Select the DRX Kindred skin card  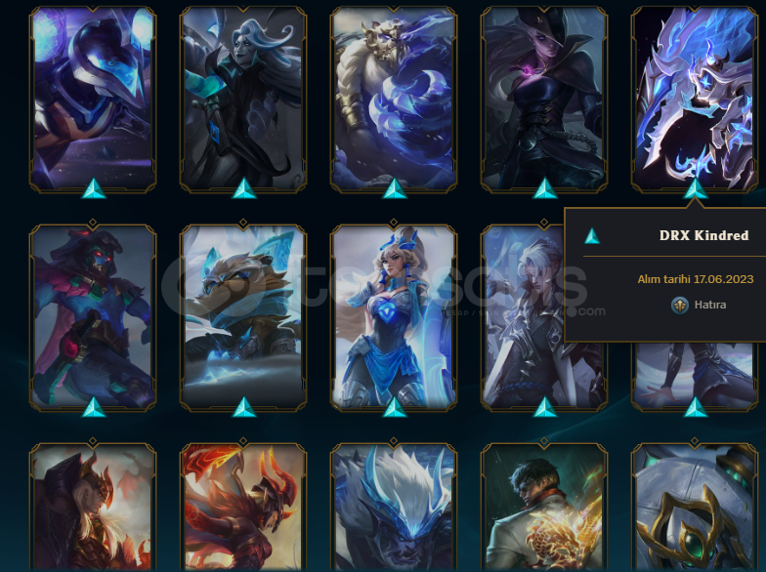(x=695, y=98)
